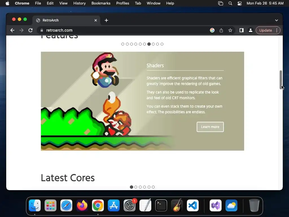Open the Chrome three-dot menu
This screenshot has width=289, height=217.
coord(277,30)
